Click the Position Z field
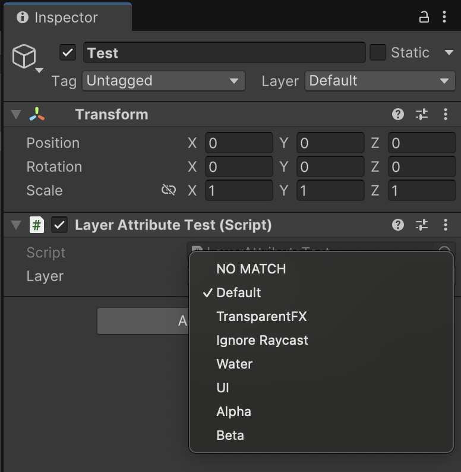461x472 pixels. 422,143
